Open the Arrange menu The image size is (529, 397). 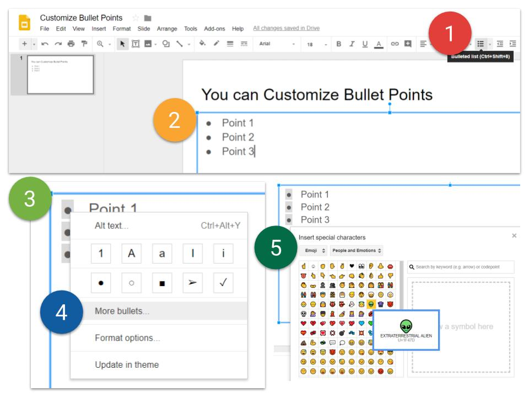pyautogui.click(x=167, y=29)
